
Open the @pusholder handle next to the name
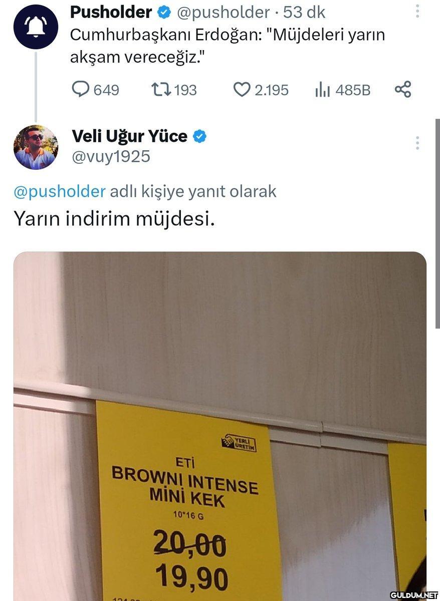point(224,13)
